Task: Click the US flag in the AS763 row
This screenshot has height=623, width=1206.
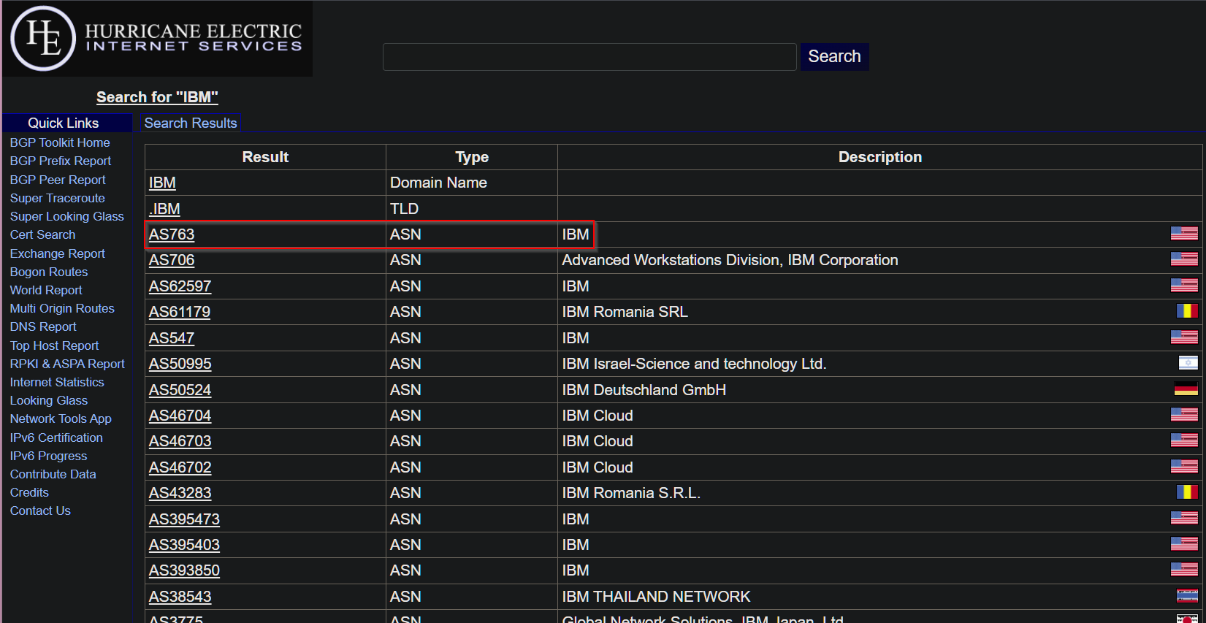Action: pos(1184,234)
